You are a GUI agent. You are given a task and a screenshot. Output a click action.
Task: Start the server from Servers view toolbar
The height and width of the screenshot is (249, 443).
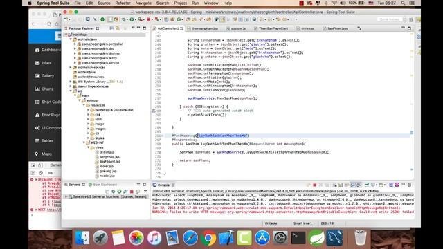tap(119, 192)
